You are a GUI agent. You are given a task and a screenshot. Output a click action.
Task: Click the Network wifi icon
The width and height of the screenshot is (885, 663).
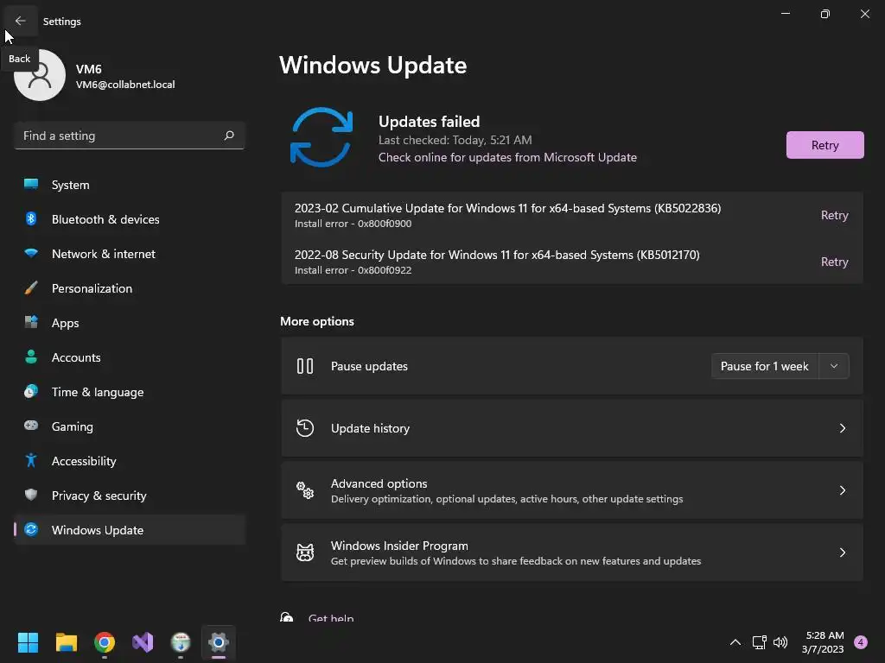click(31, 253)
